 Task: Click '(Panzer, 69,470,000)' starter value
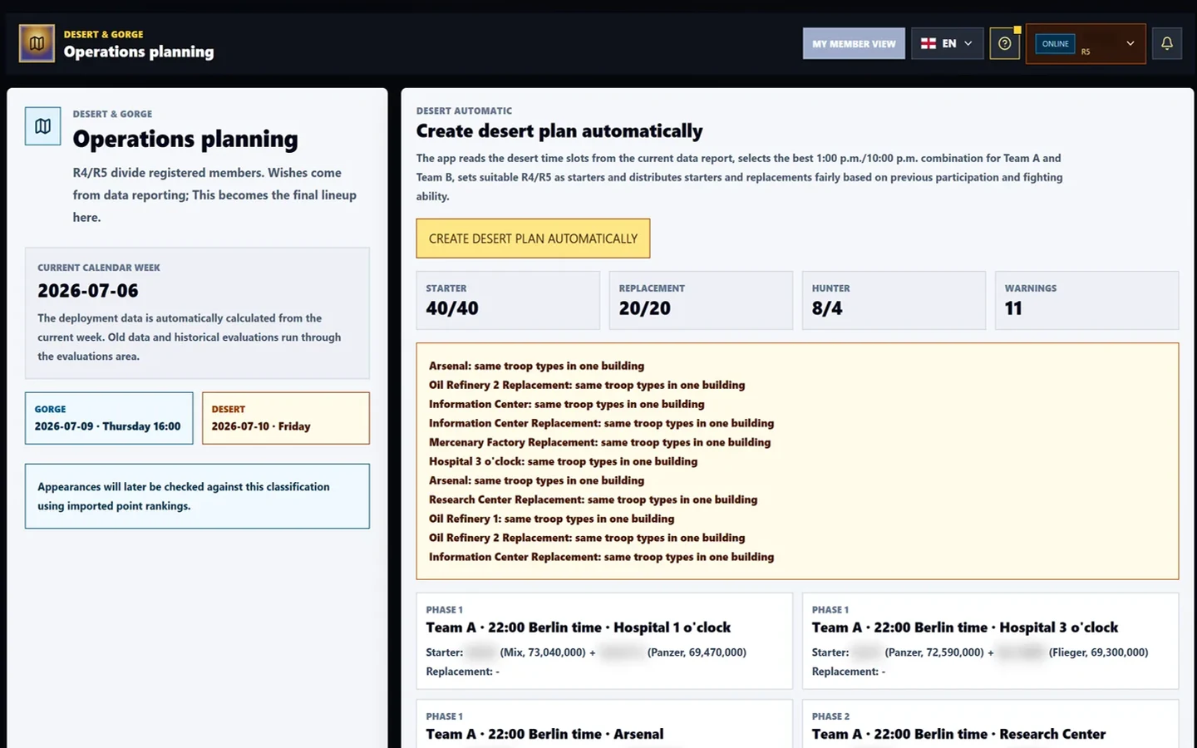697,652
